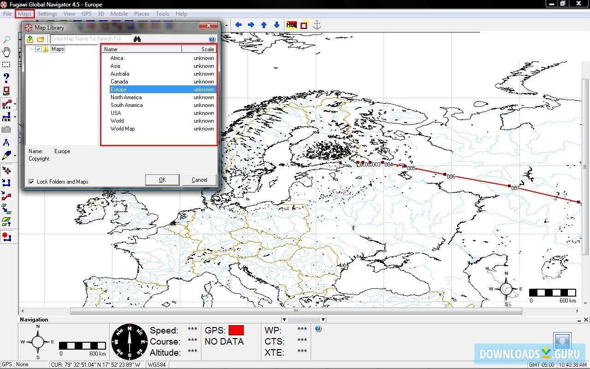Open the TRK tool dropdown arrow
This screenshot has width=590, height=369.
tap(15, 117)
